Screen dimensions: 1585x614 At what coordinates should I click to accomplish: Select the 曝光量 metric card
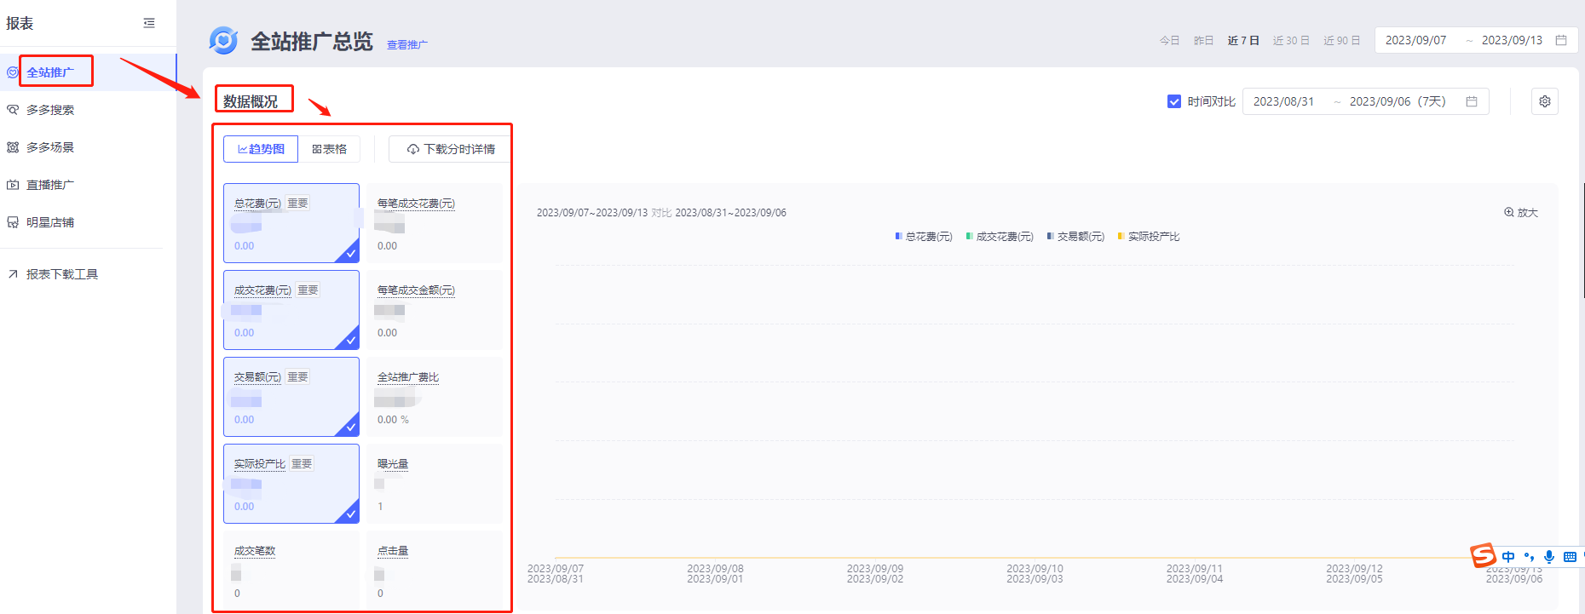click(x=435, y=484)
